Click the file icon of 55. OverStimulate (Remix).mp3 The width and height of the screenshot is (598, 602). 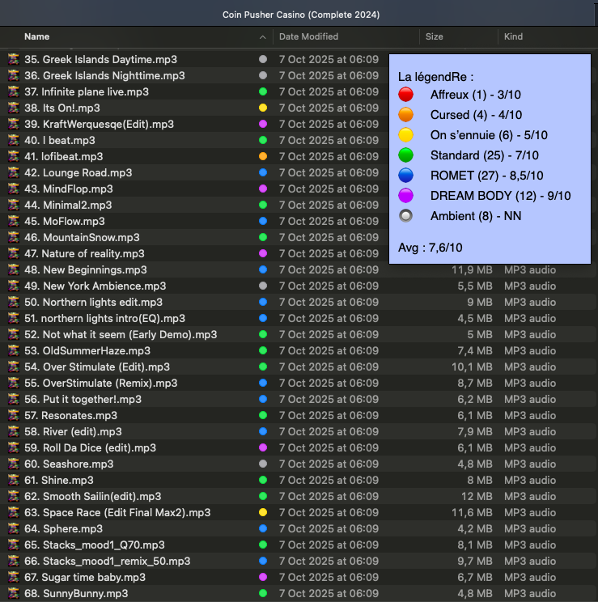tap(14, 384)
